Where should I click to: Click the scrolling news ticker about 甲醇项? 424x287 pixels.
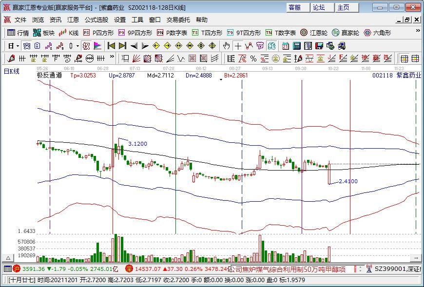pyautogui.click(x=288, y=269)
